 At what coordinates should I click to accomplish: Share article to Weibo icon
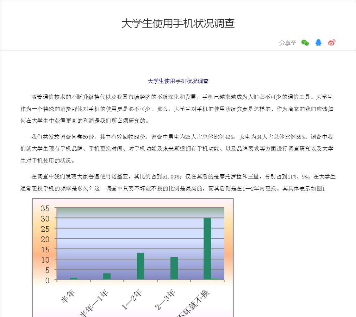[332, 42]
